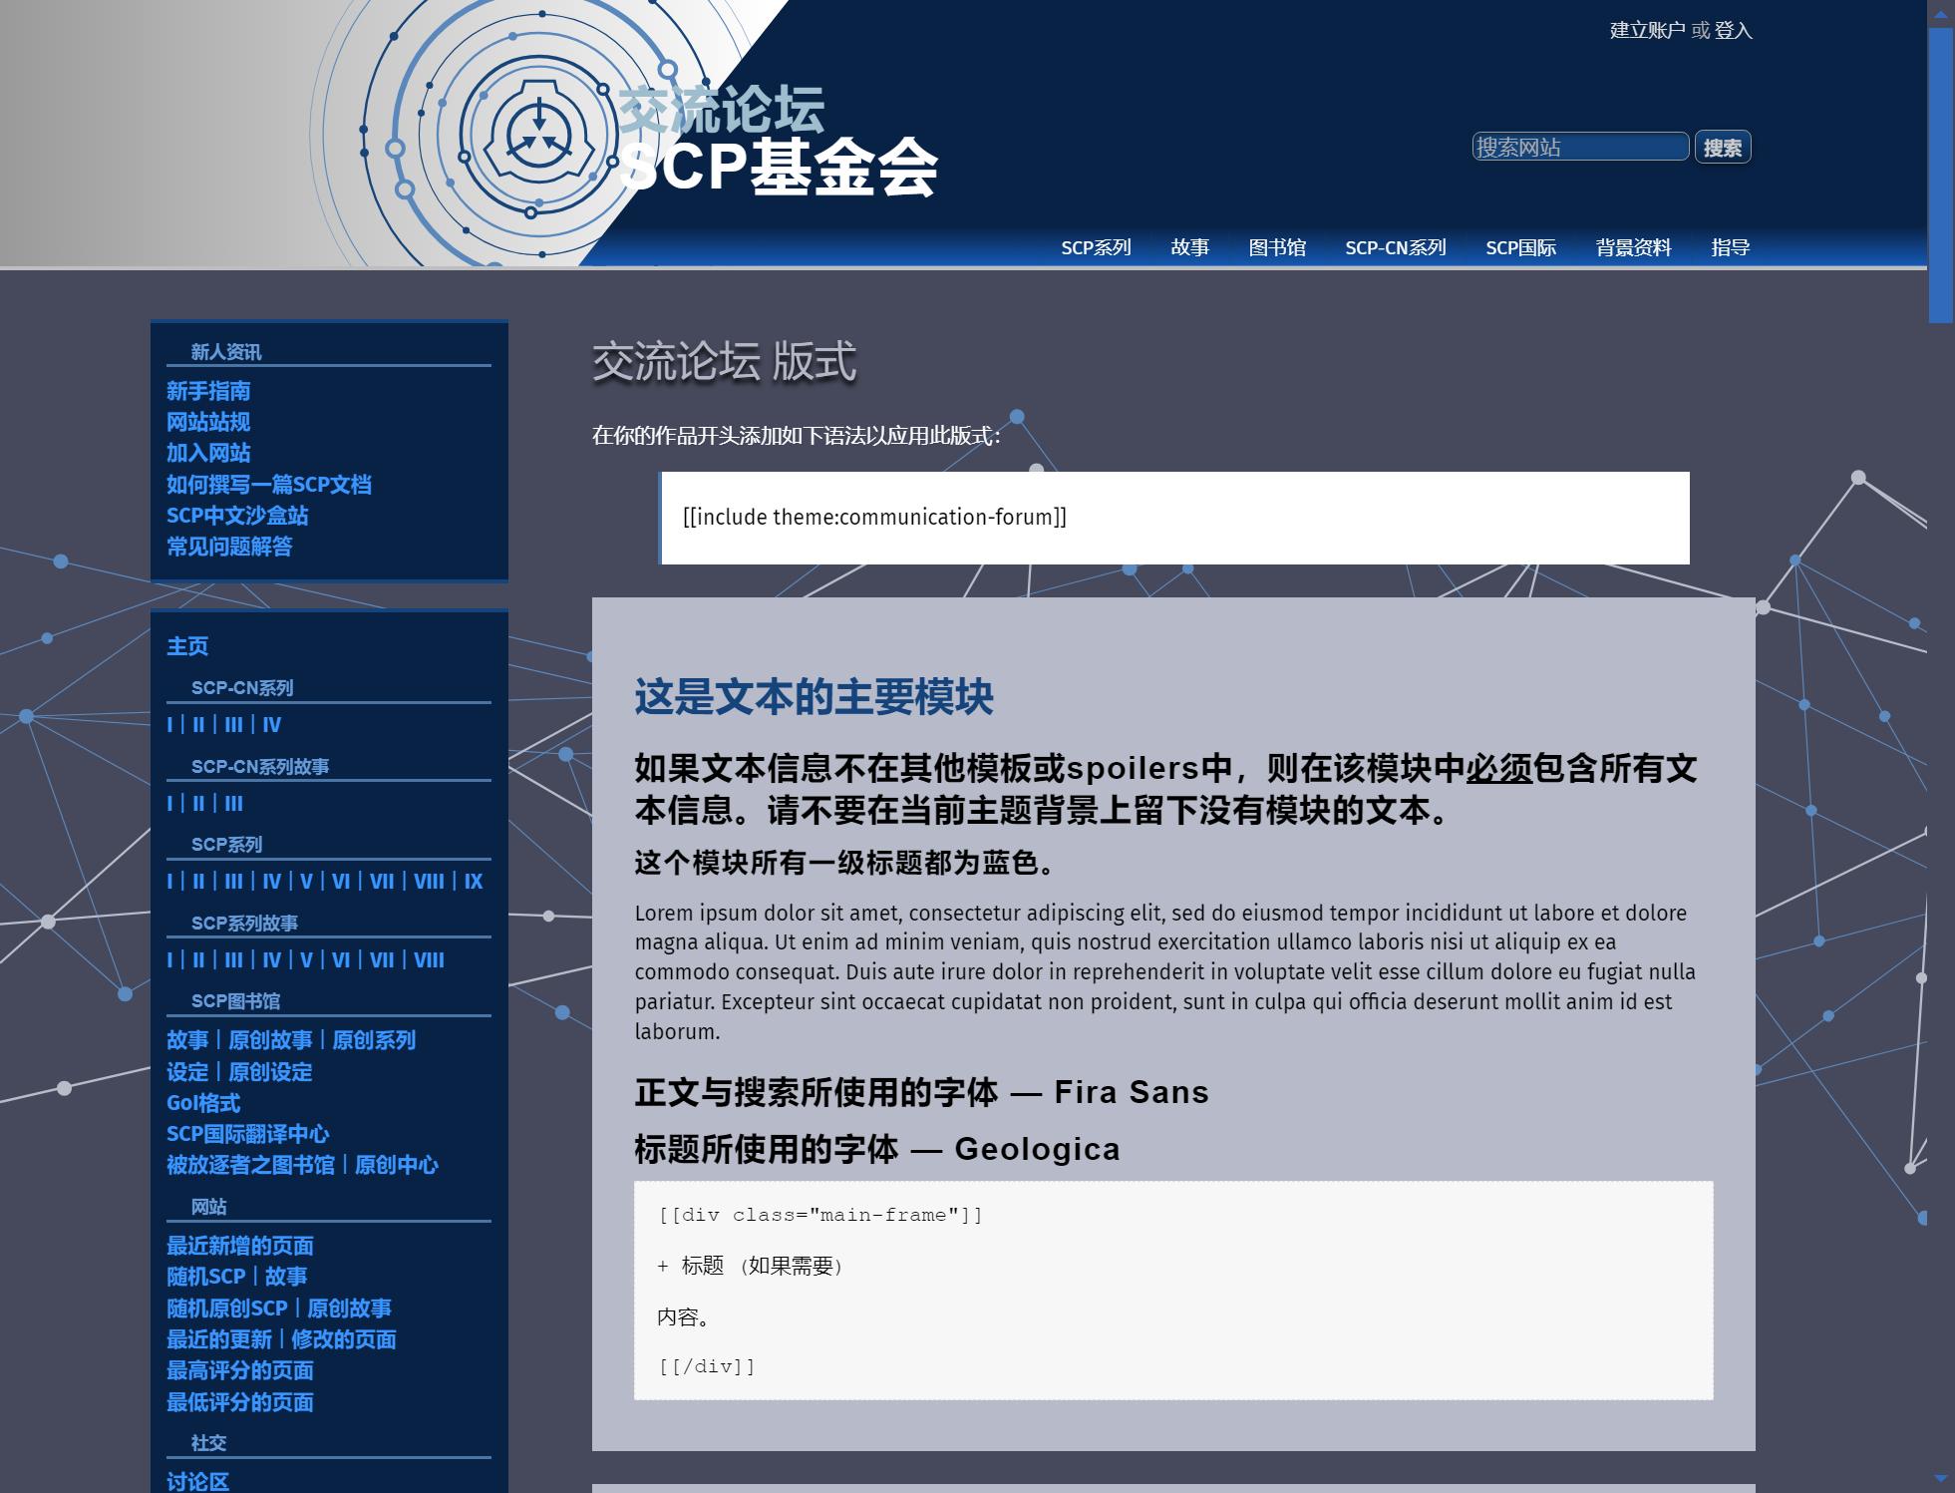Image resolution: width=1955 pixels, height=1493 pixels.
Task: Go to 主页 homepage from sidebar
Action: (x=187, y=646)
